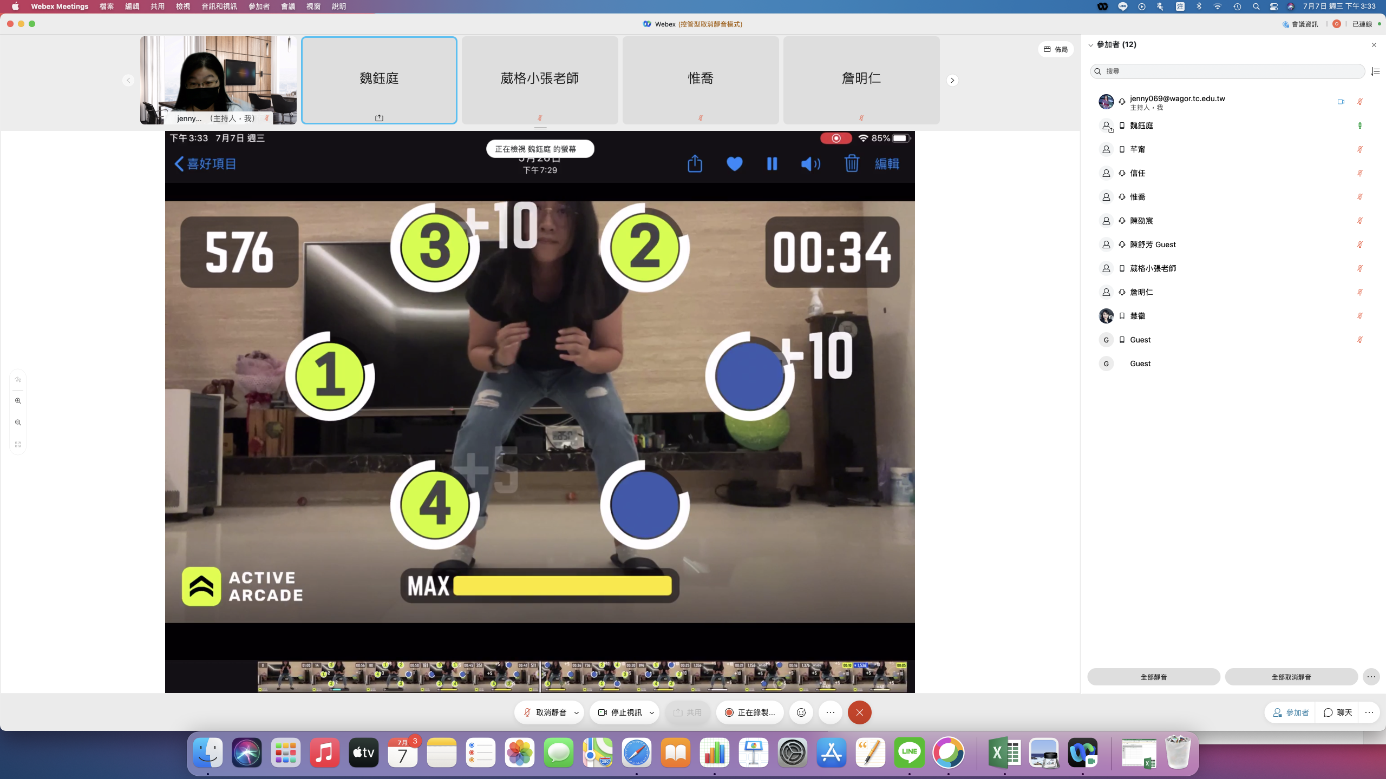Open the 會議 menu in menu bar

[287, 6]
